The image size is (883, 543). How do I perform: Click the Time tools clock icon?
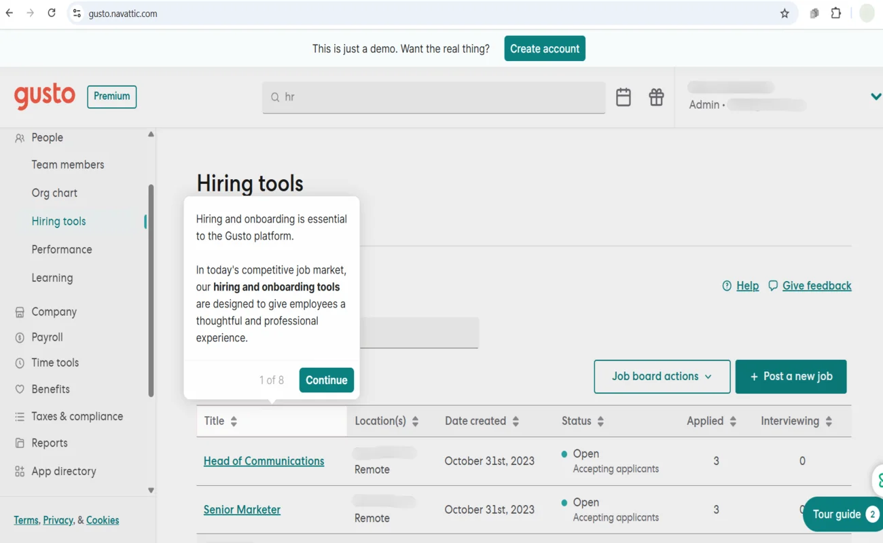point(20,363)
